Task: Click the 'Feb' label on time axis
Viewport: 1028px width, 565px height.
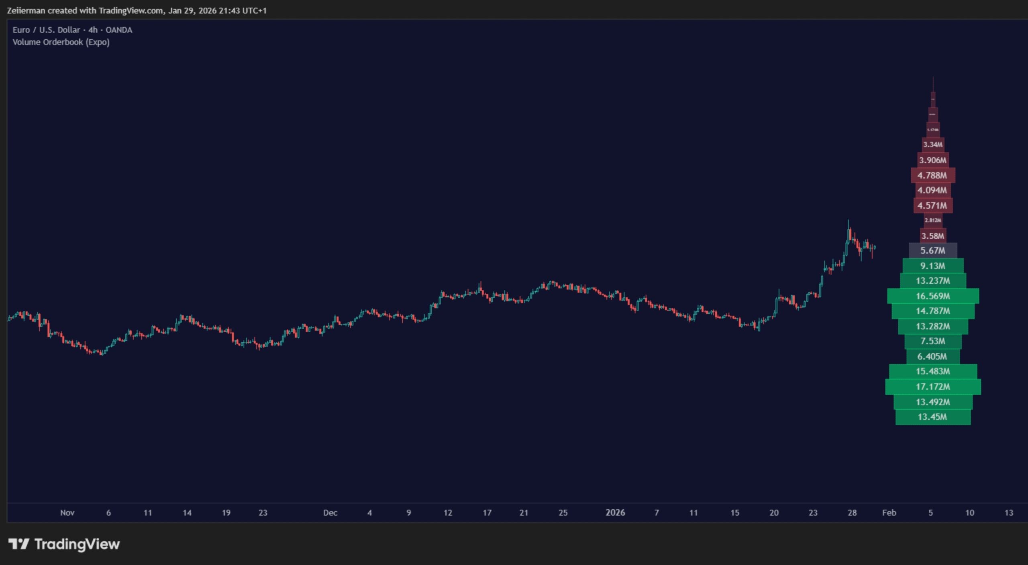Action: (889, 513)
